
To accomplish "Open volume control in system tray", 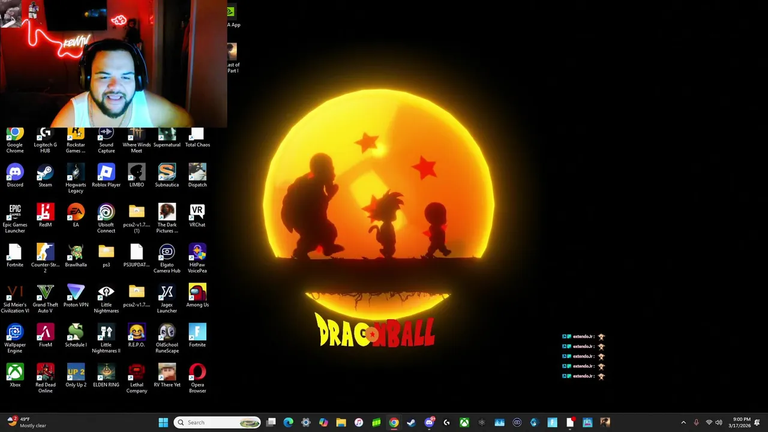I will click(x=719, y=422).
